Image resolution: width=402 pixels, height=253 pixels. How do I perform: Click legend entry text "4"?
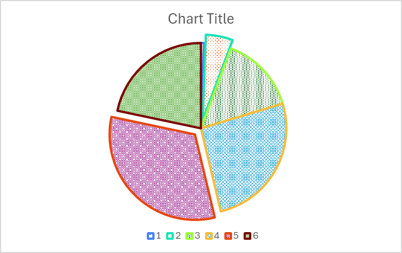(x=217, y=236)
